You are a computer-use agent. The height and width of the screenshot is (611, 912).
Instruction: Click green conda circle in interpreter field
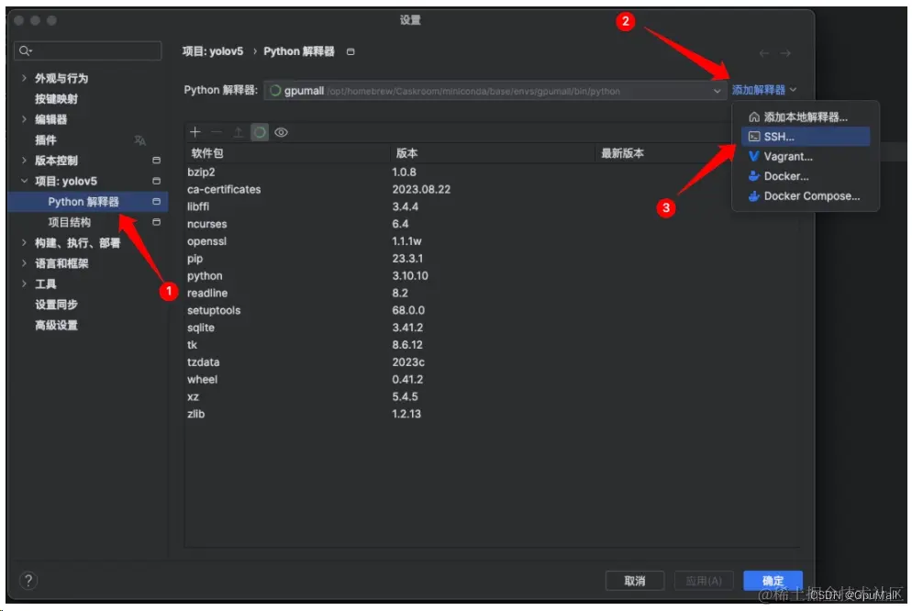click(x=275, y=91)
